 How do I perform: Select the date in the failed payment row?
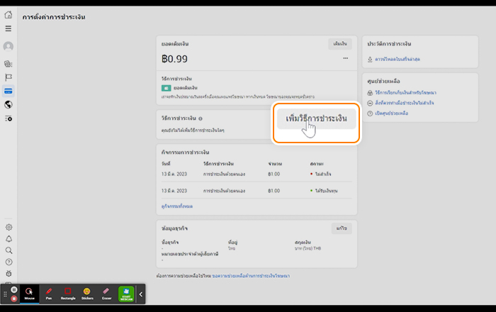tap(174, 174)
